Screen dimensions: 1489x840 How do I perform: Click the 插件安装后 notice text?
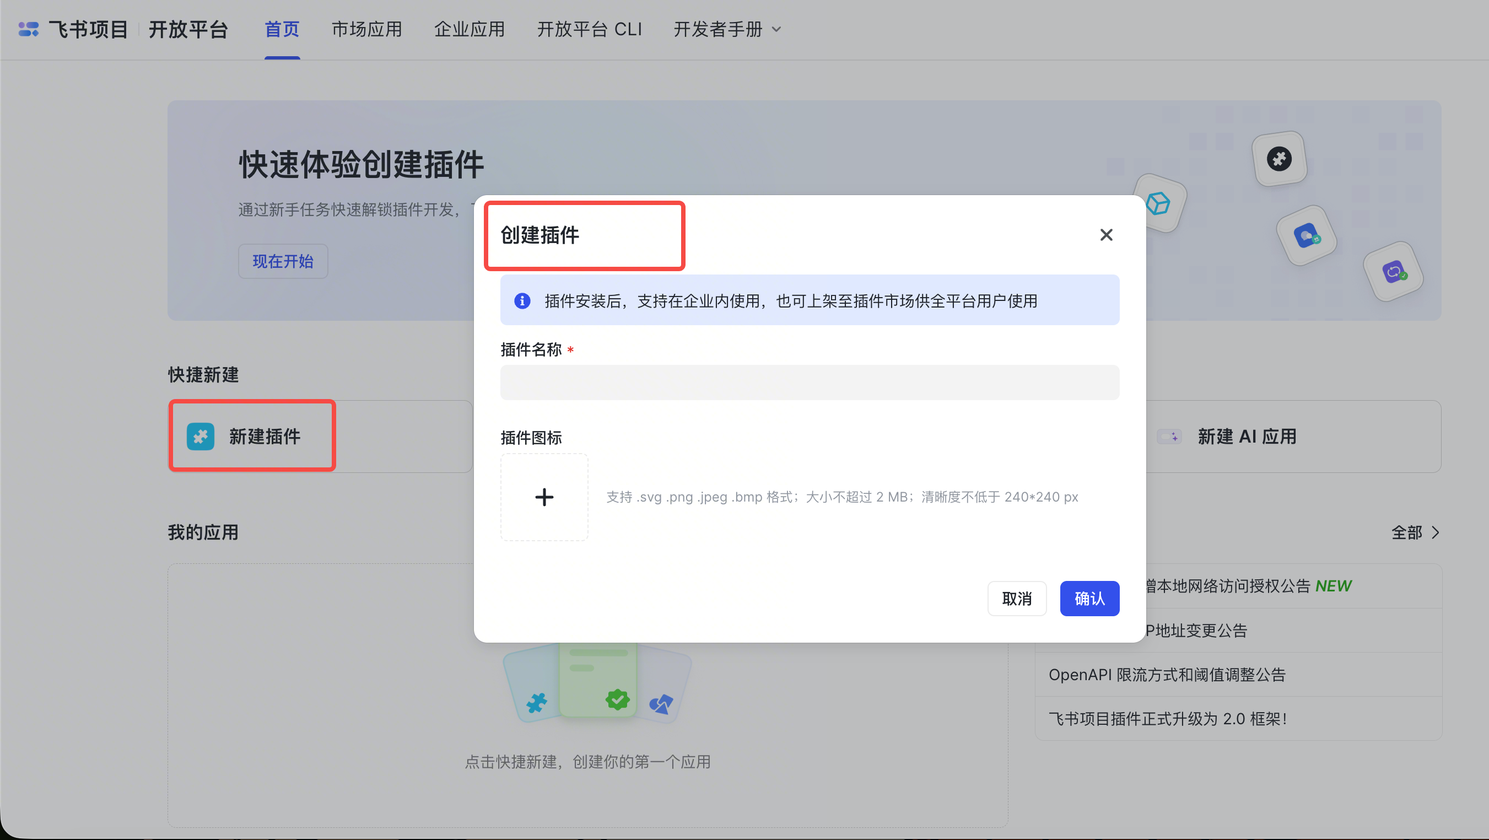[791, 300]
